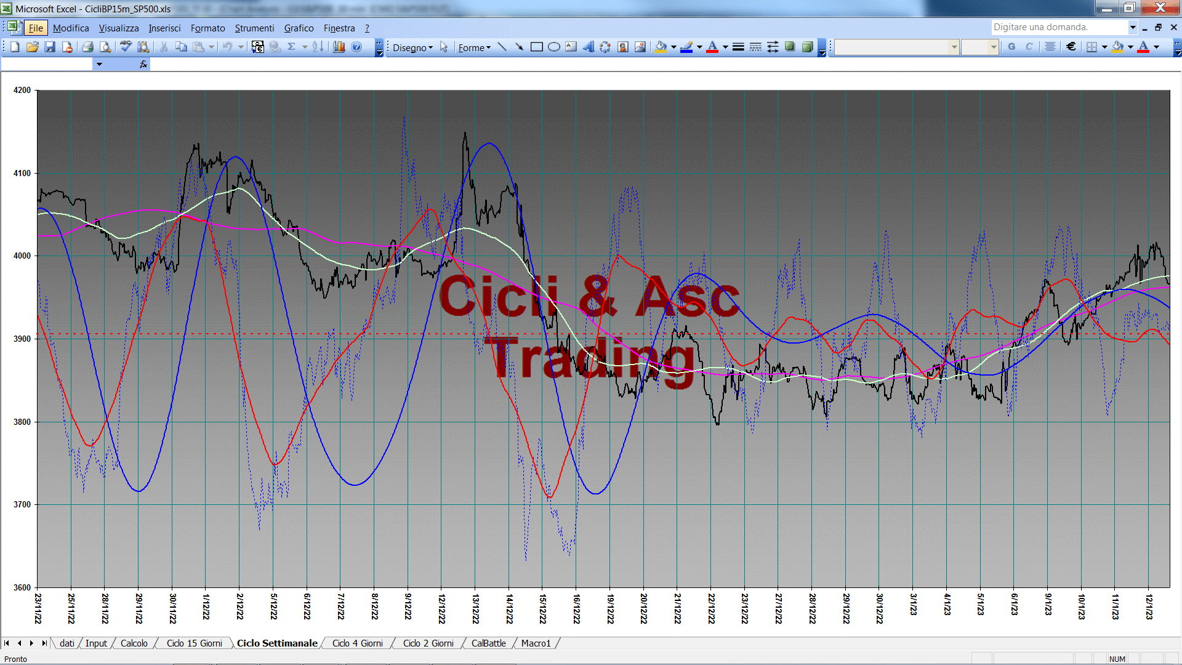Open the Euro conversion tool icon
Viewport: 1182px width, 665px height.
click(258, 47)
